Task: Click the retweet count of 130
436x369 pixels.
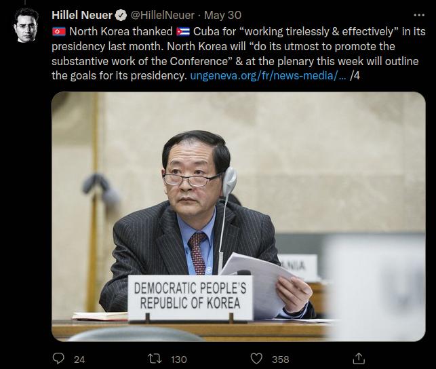Action: pyautogui.click(x=178, y=360)
